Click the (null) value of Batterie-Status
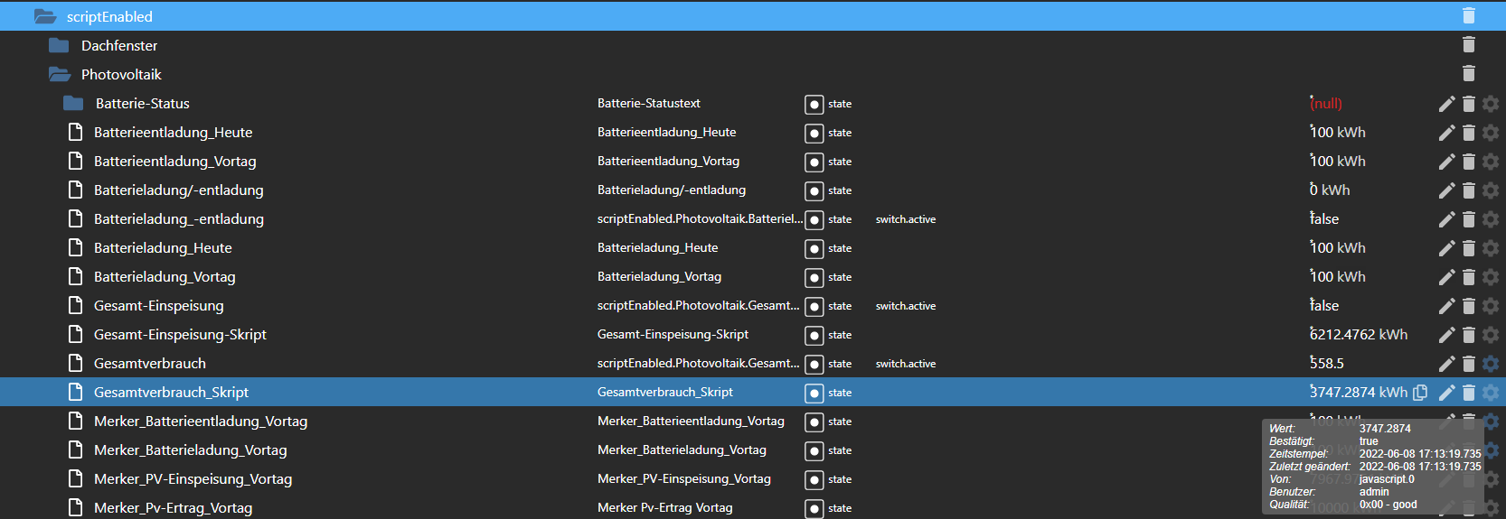This screenshot has height=519, width=1506. pos(1326,103)
